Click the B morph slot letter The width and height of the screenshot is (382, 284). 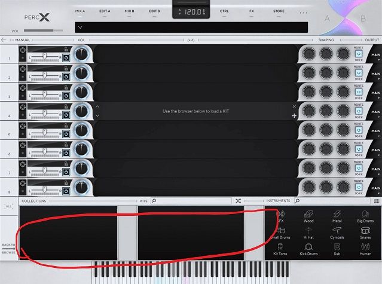click(x=363, y=19)
